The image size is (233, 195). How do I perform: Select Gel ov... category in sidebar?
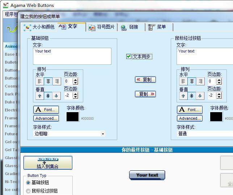pyautogui.click(x=11, y=142)
